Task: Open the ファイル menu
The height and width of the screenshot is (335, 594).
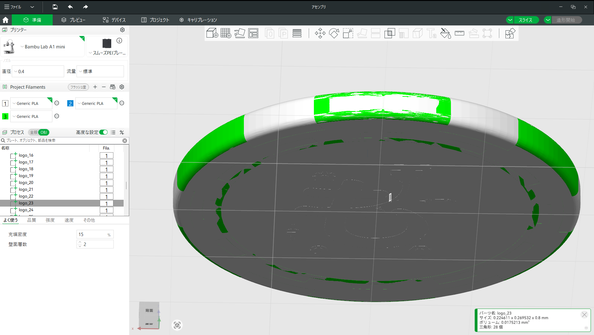Action: point(13,7)
